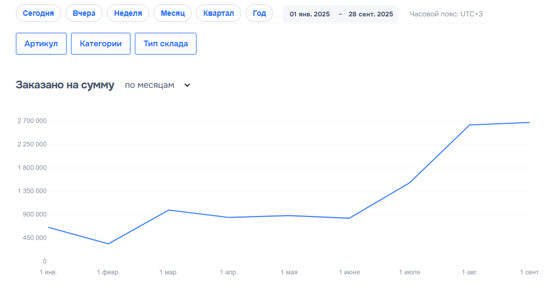Click the Заказано на сумму heading
The image size is (559, 300).
65,85
